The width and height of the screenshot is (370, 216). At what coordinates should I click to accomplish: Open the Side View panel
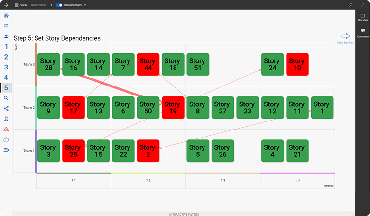tap(362, 17)
